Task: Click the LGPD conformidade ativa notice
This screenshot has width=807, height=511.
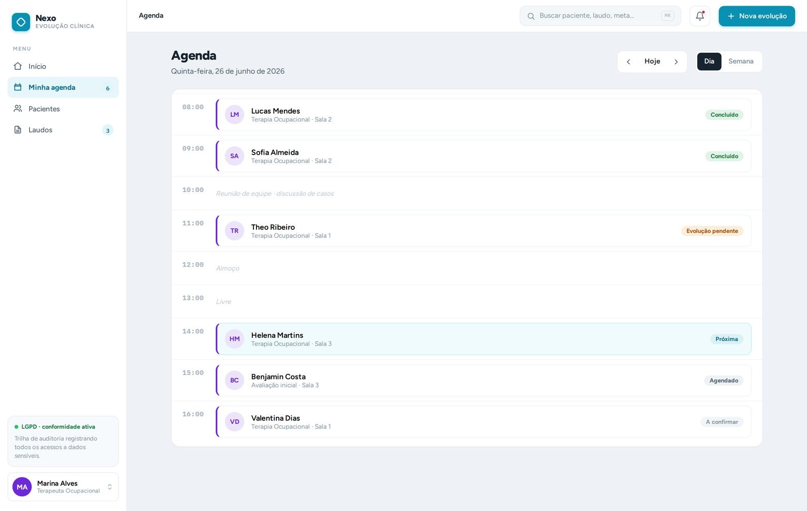Action: tap(63, 441)
